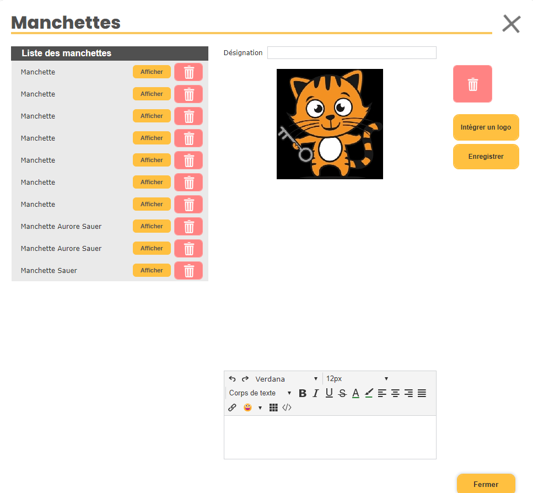
Task: Click the Intégrer un logo button
Action: coord(486,127)
